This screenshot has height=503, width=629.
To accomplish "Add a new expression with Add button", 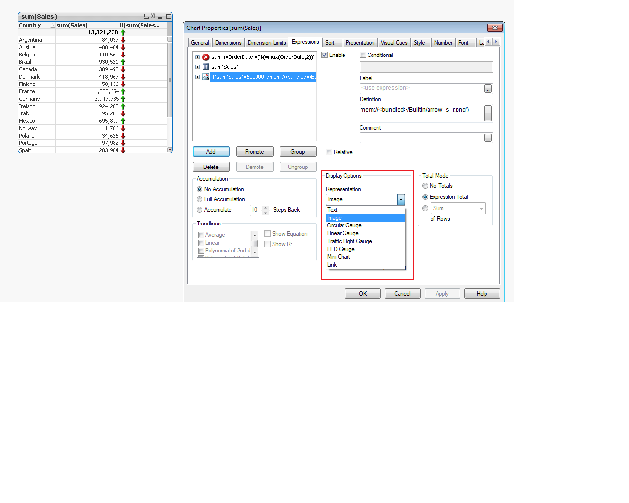I will 211,152.
